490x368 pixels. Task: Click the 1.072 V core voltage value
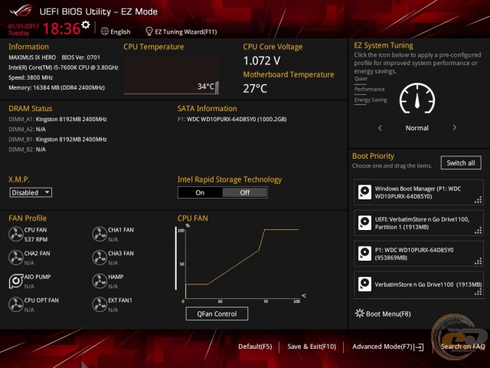[262, 61]
